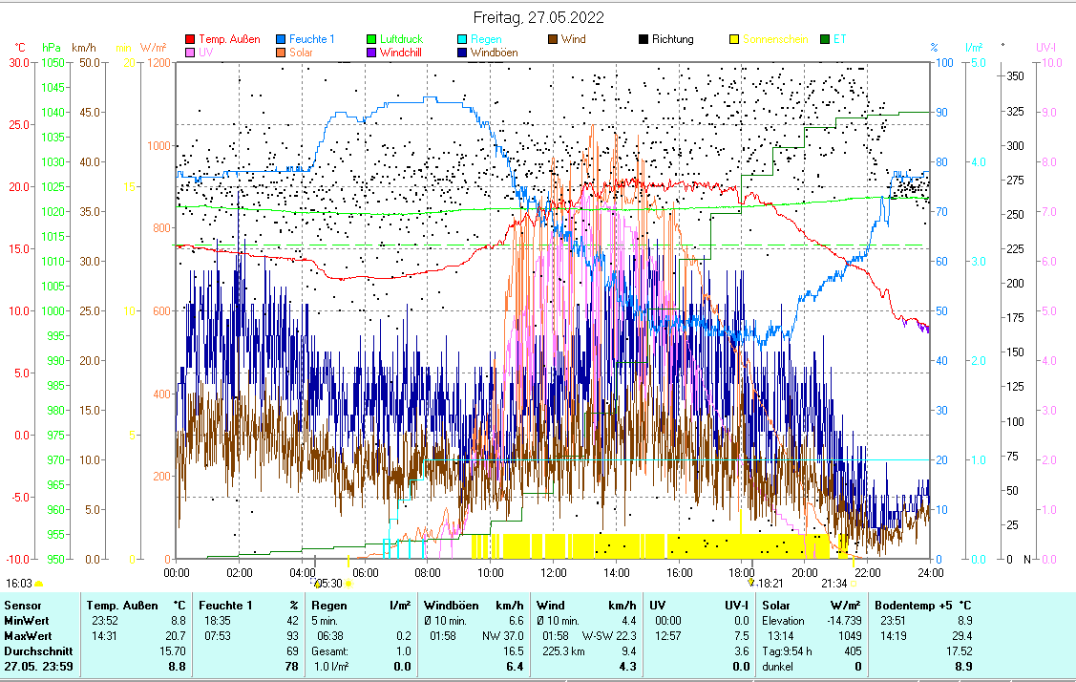1076x682 pixels.
Task: Select the Feuchte 1 legend label
Action: pyautogui.click(x=311, y=39)
